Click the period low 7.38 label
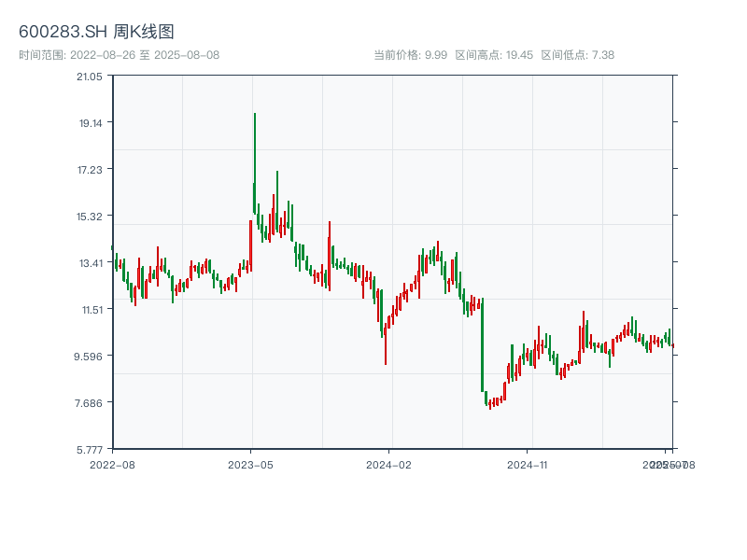Image resolution: width=747 pixels, height=560 pixels. pos(577,55)
